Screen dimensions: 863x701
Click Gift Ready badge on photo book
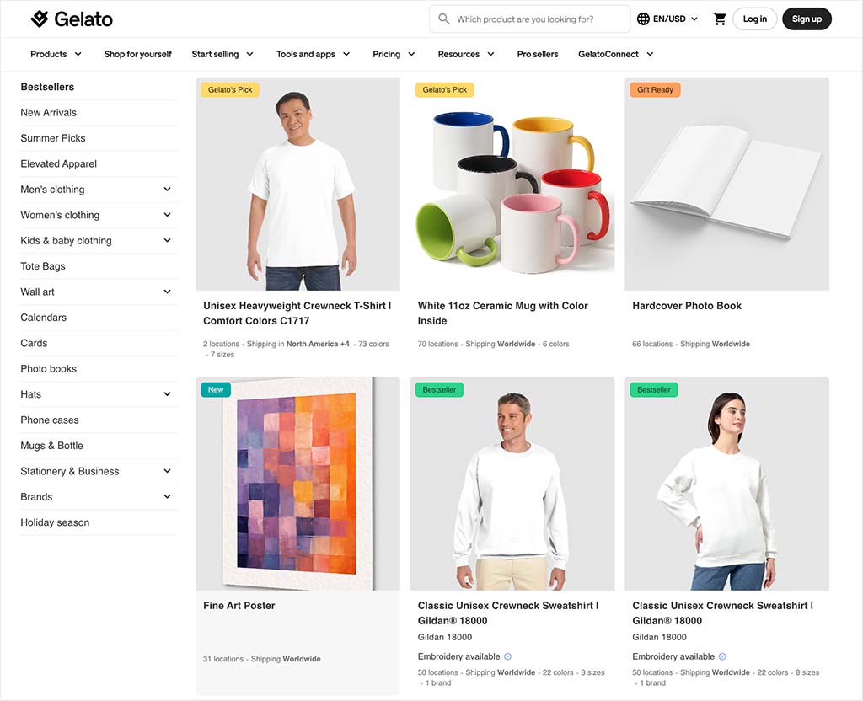(x=655, y=89)
